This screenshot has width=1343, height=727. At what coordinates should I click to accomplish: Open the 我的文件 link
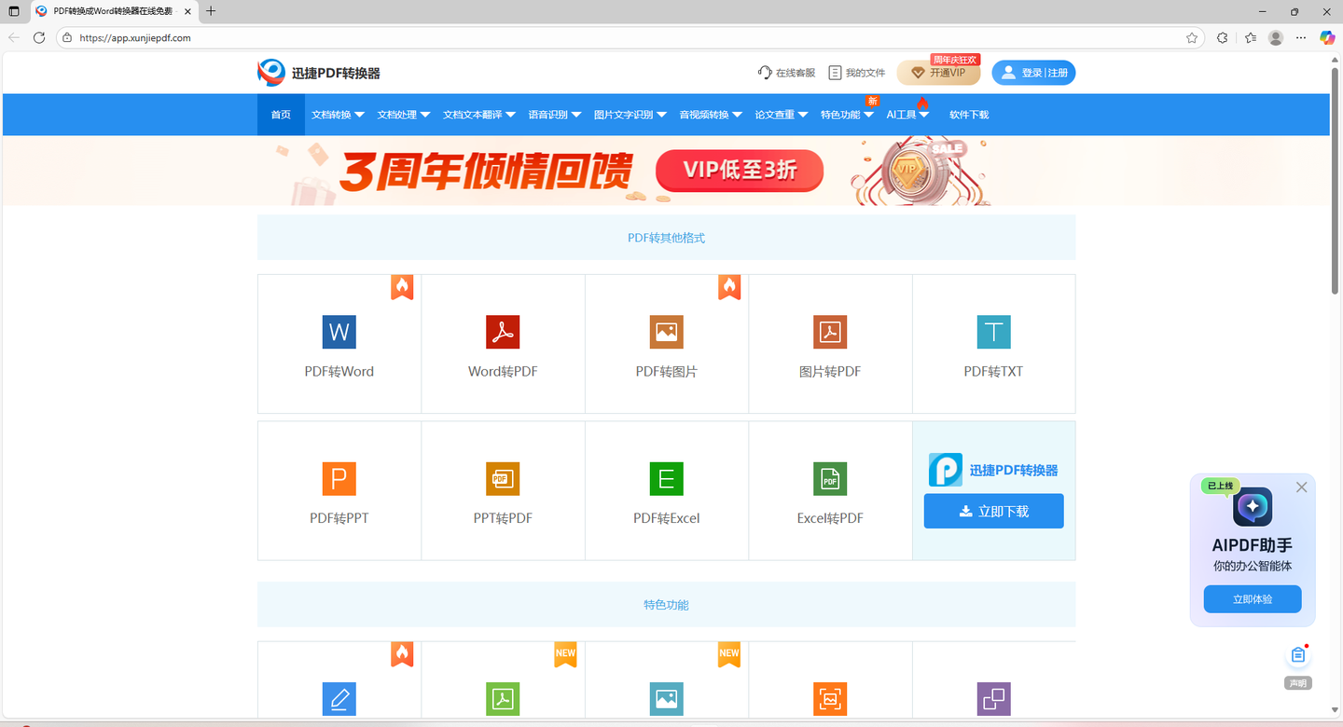[x=857, y=73]
